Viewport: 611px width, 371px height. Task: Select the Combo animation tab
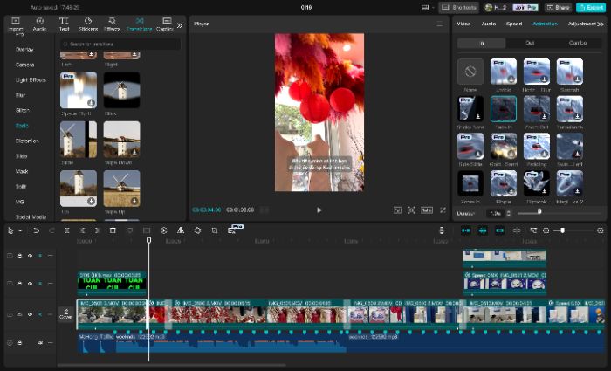click(578, 43)
